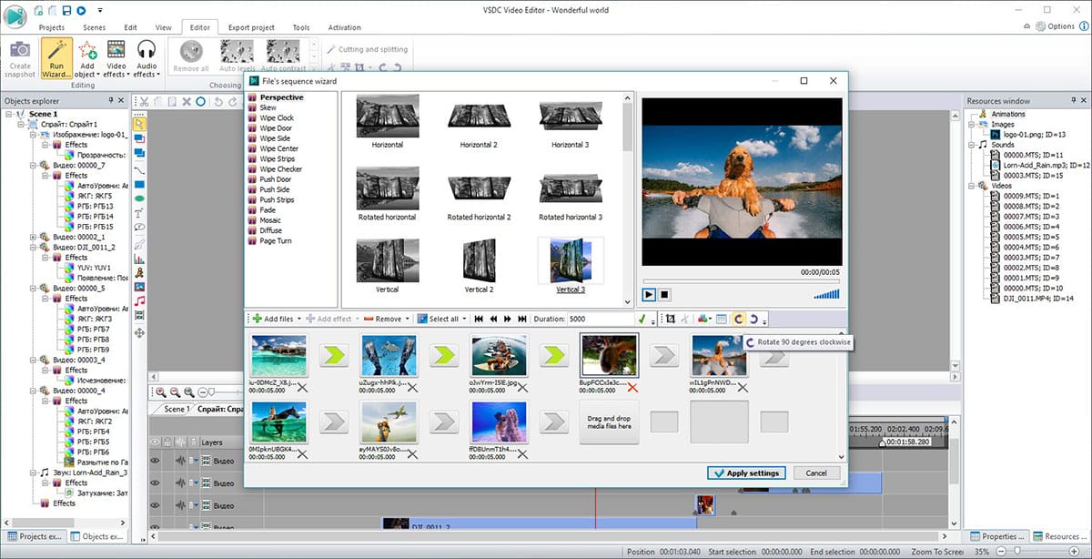Click the preview volume level bars
The width and height of the screenshot is (1092, 559).
pos(826,295)
